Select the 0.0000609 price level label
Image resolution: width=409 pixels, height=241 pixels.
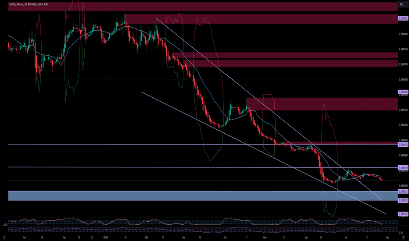(403, 92)
